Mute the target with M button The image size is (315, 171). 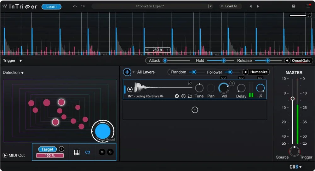click(102, 152)
